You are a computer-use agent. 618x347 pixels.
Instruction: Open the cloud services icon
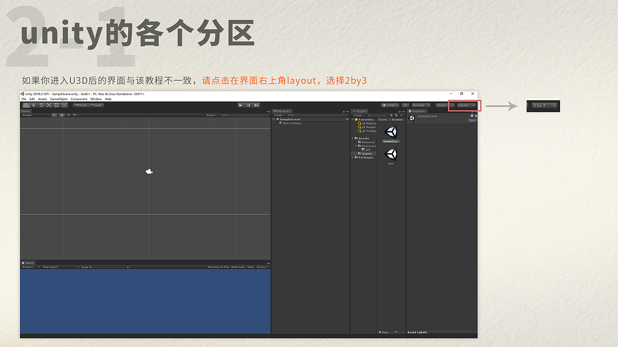pyautogui.click(x=406, y=105)
